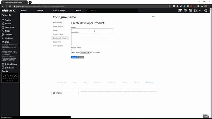The width and height of the screenshot is (212, 119).
Task: Open Inventory in the sidebar
Action: (8, 27)
